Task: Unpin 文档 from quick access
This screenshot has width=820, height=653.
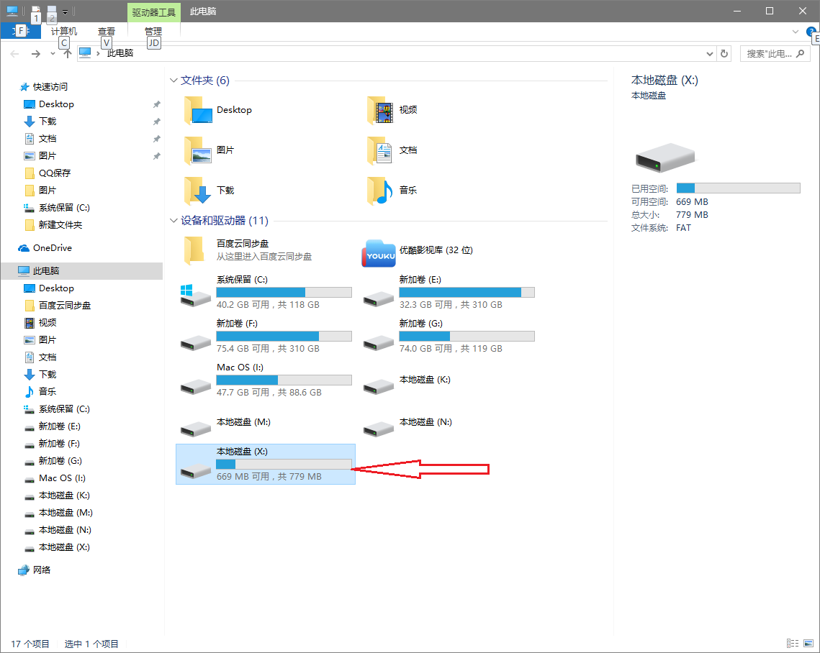Action: [156, 139]
